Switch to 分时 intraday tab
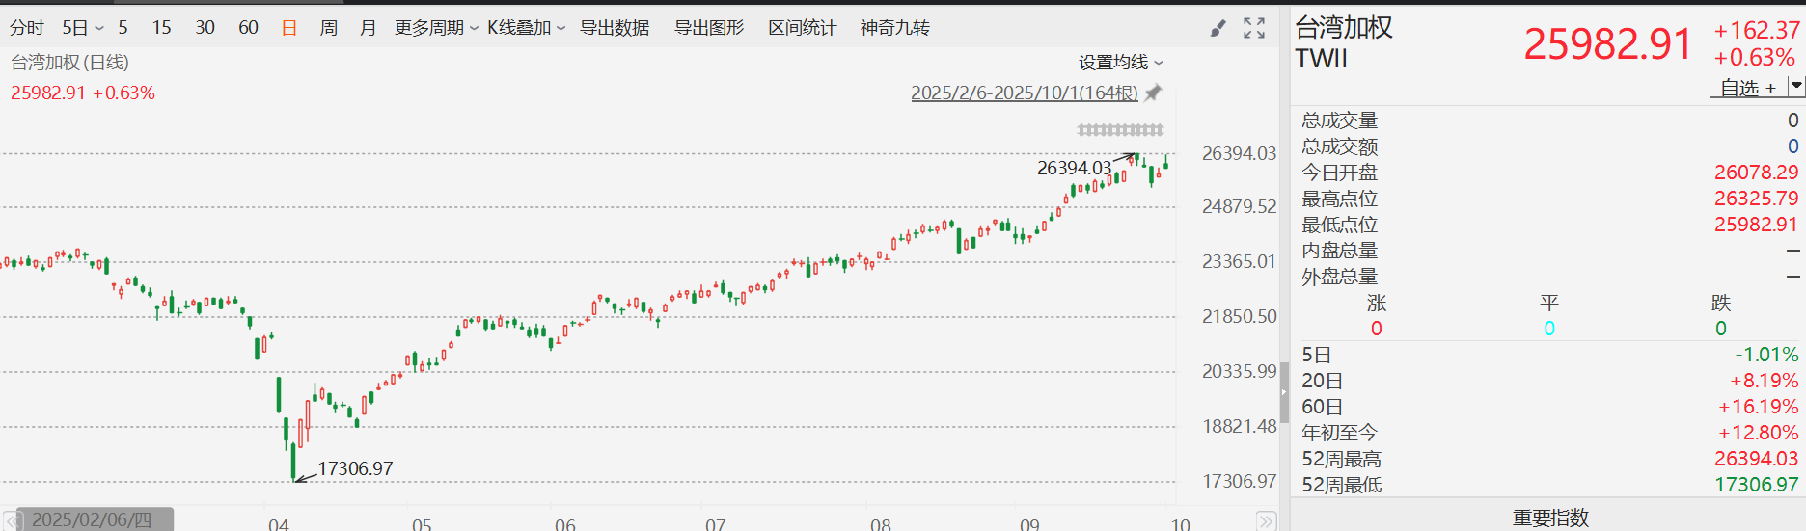 27,28
